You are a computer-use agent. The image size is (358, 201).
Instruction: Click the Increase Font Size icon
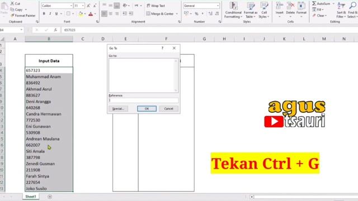[x=88, y=6]
